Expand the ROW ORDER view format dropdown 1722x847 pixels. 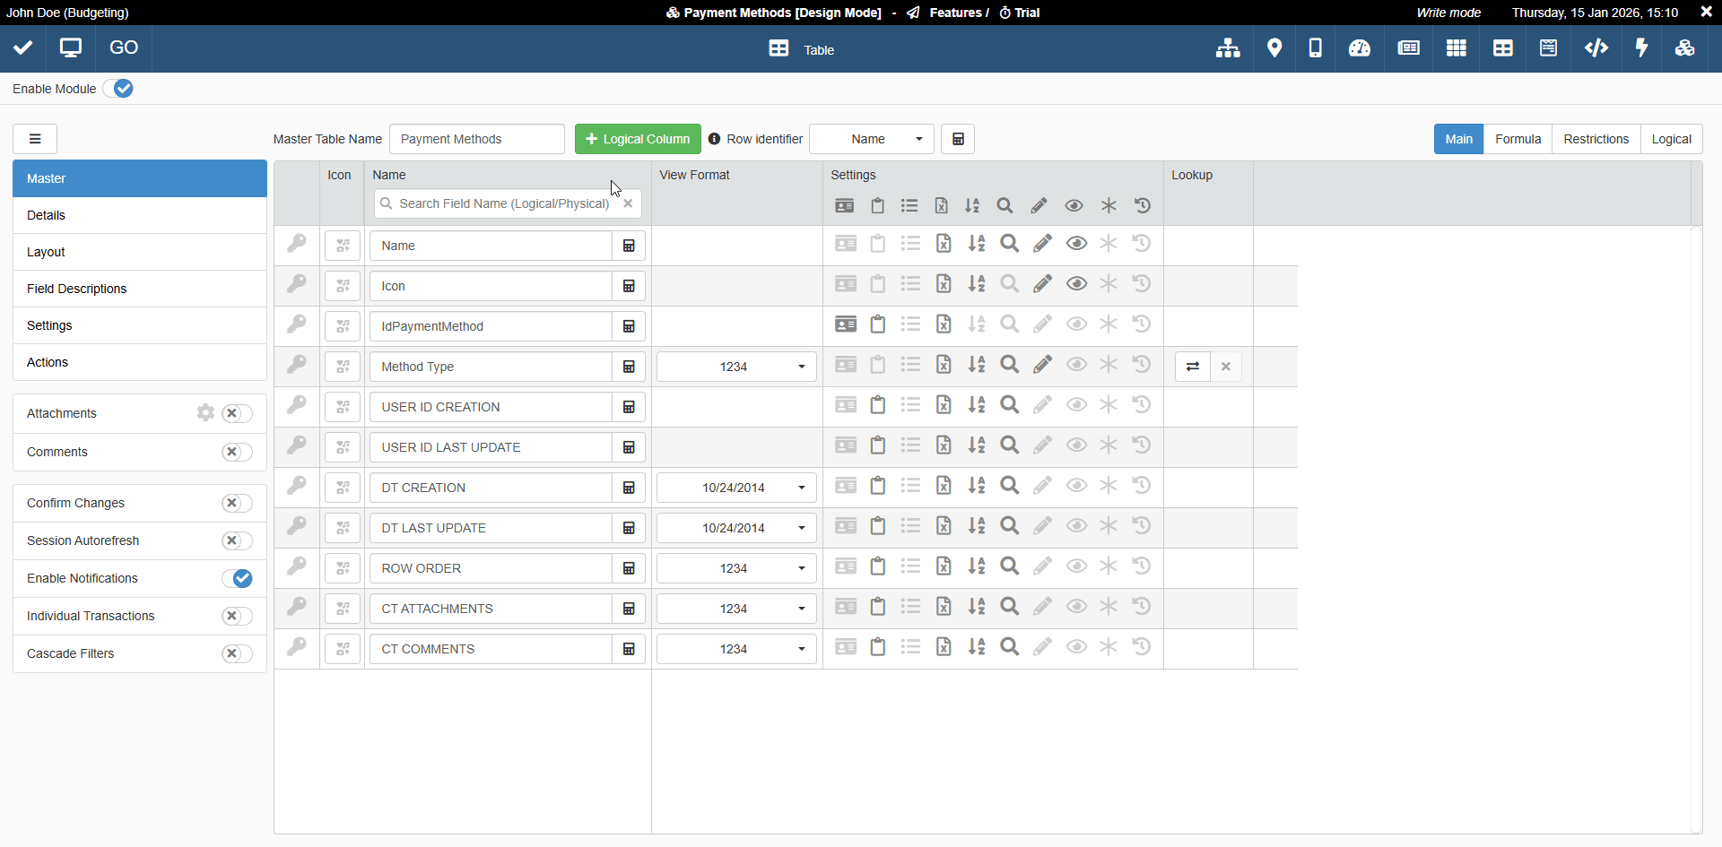click(736, 568)
